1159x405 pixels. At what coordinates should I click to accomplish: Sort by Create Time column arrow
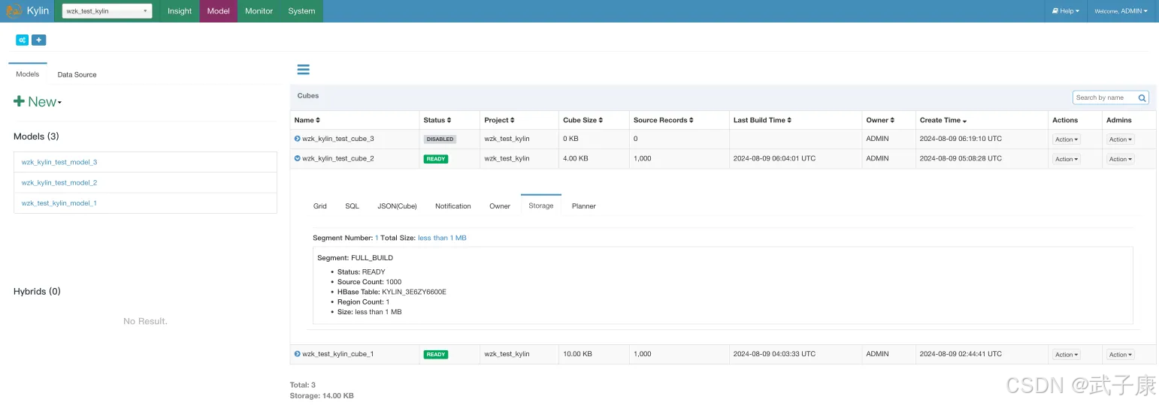(x=964, y=121)
